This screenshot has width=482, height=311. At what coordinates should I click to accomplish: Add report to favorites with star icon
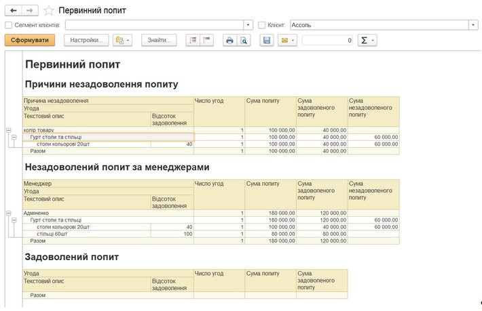[x=48, y=11]
